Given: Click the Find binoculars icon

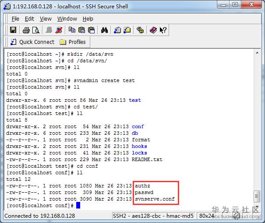Looking at the screenshot, I should tap(104, 30).
